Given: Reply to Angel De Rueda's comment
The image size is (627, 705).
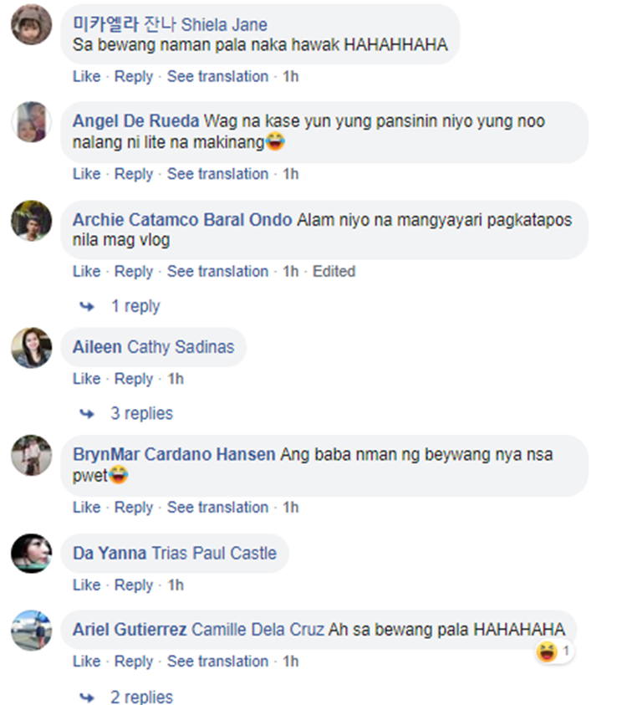Looking at the screenshot, I should (x=134, y=174).
